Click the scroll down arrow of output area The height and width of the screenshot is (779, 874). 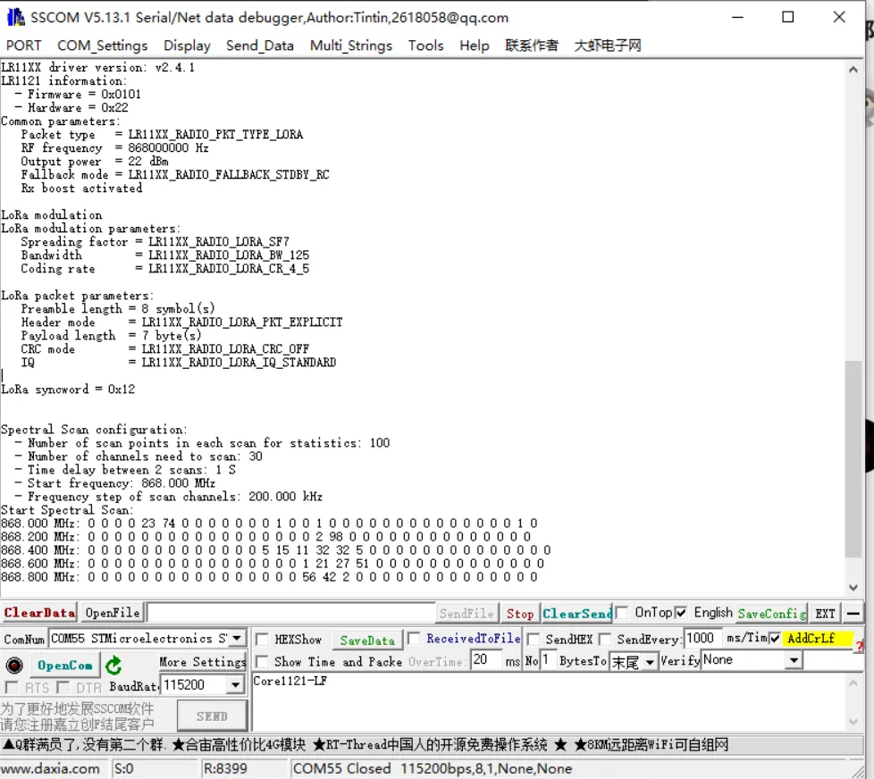[x=853, y=587]
